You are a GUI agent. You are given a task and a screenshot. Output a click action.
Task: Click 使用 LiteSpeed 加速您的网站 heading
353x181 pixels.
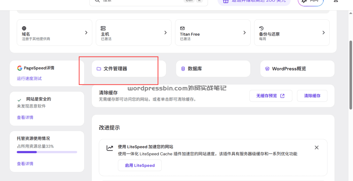pos(145,147)
